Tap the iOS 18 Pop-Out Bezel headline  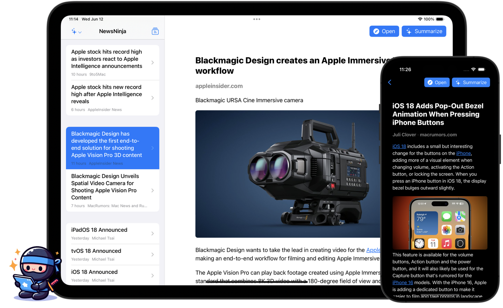click(438, 114)
